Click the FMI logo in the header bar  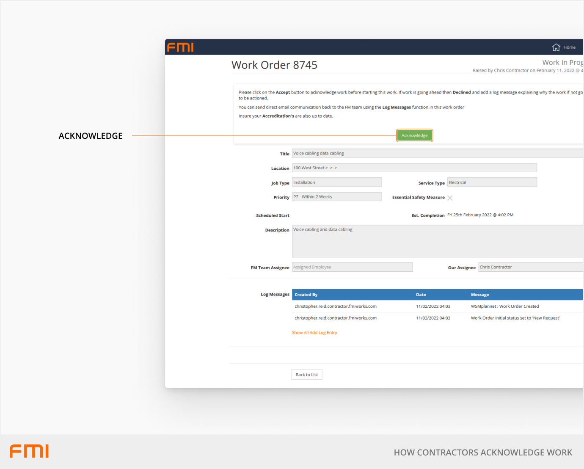(180, 47)
